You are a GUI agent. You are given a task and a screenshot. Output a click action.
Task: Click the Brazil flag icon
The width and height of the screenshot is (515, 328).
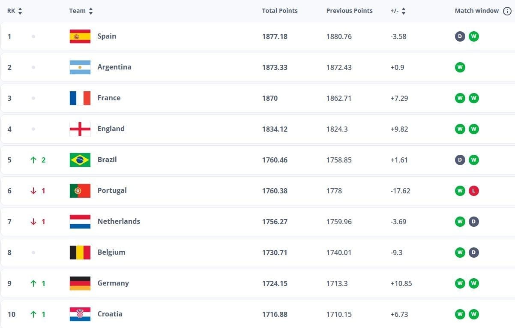click(x=80, y=160)
